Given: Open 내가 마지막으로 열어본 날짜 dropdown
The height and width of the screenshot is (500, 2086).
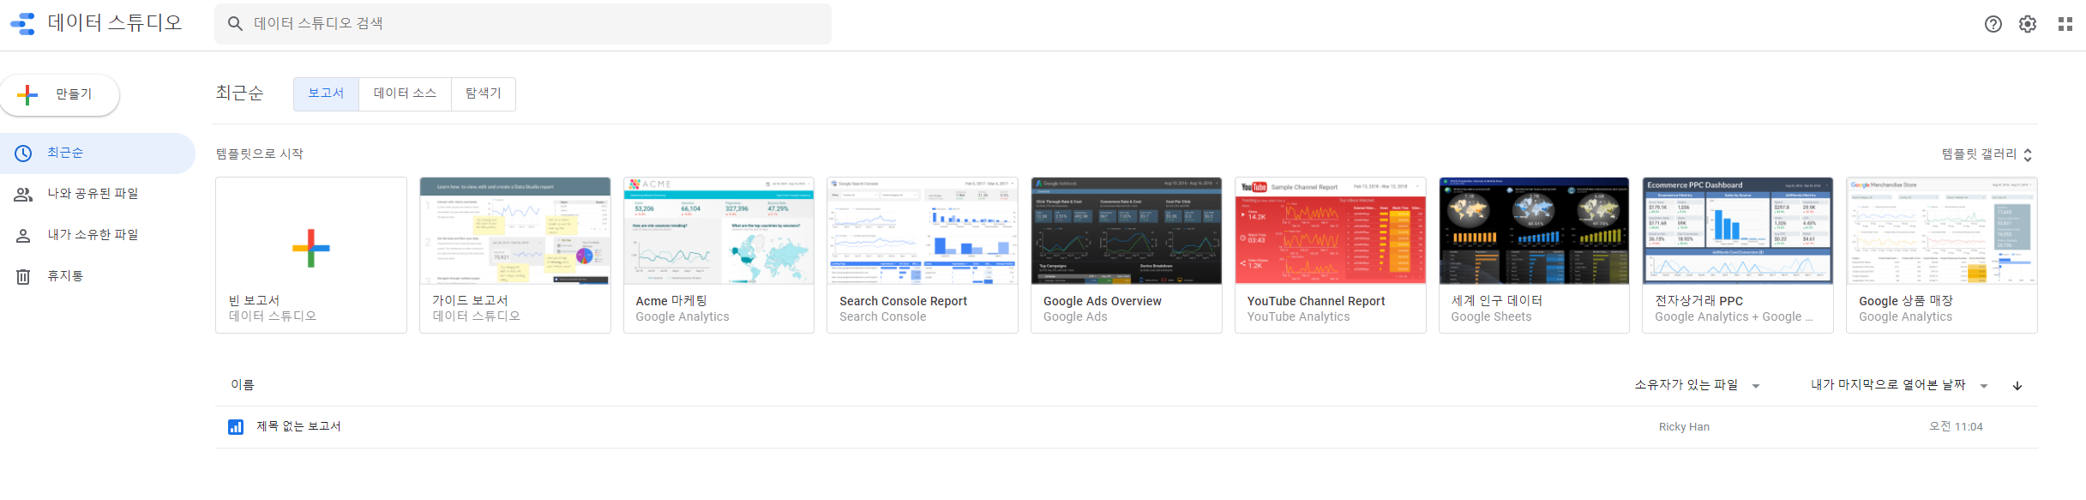Looking at the screenshot, I should pyautogui.click(x=1899, y=386).
